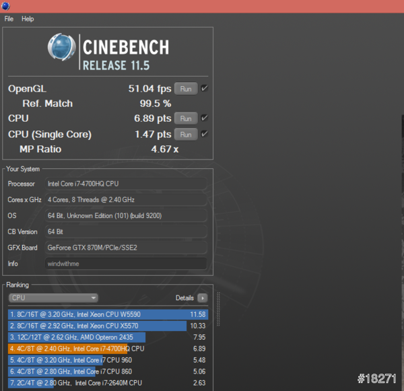Click the OS field 64 Bit Unknown Edition
Viewport: 404px width, 391px height.
126,216
